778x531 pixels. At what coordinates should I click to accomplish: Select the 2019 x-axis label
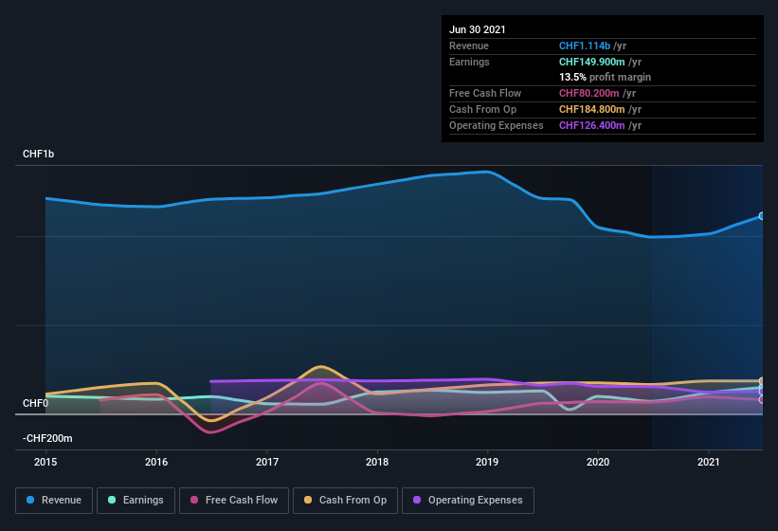pos(487,462)
